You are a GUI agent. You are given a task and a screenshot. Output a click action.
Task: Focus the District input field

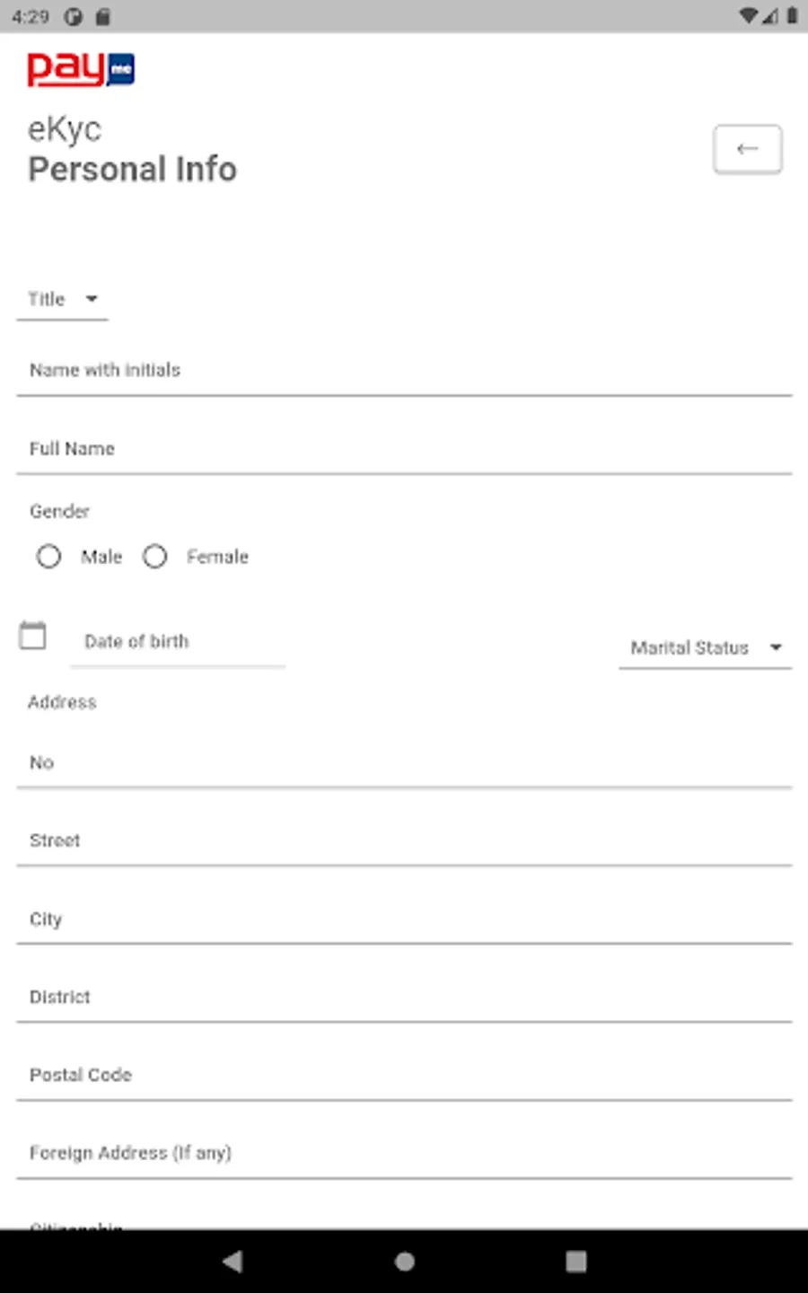[x=404, y=997]
